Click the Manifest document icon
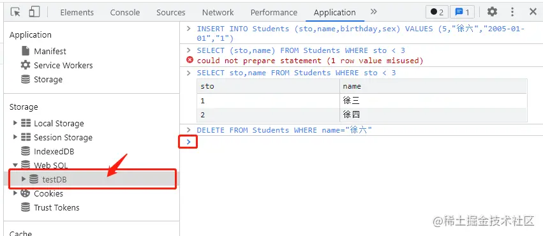 26,51
